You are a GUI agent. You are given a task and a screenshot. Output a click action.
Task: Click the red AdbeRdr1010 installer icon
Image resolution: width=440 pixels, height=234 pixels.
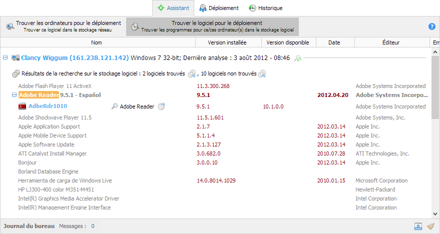coord(22,106)
